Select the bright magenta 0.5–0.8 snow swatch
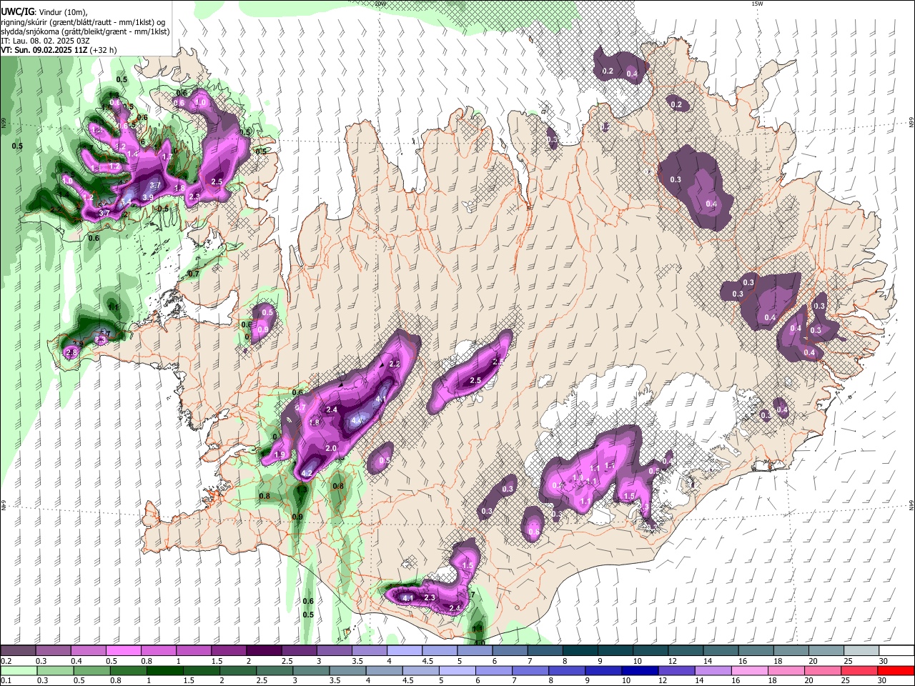Screen dimensions: 915x686 (123, 651)
